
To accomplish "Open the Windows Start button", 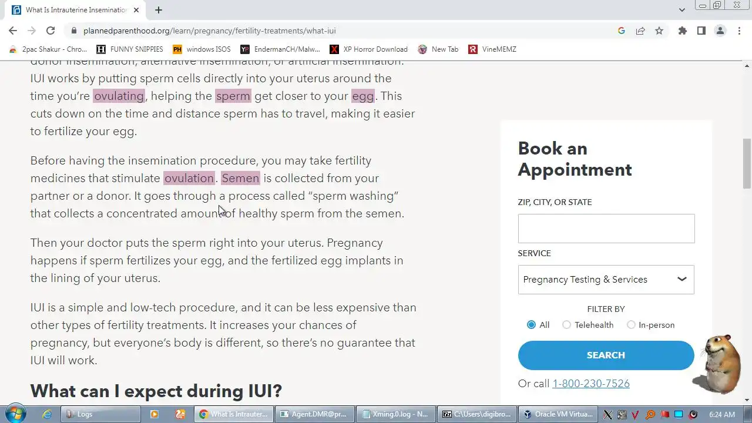I will tap(16, 414).
